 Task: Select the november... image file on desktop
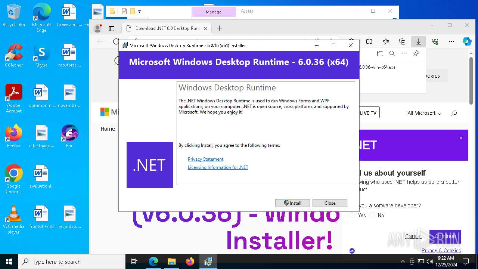coord(70,96)
